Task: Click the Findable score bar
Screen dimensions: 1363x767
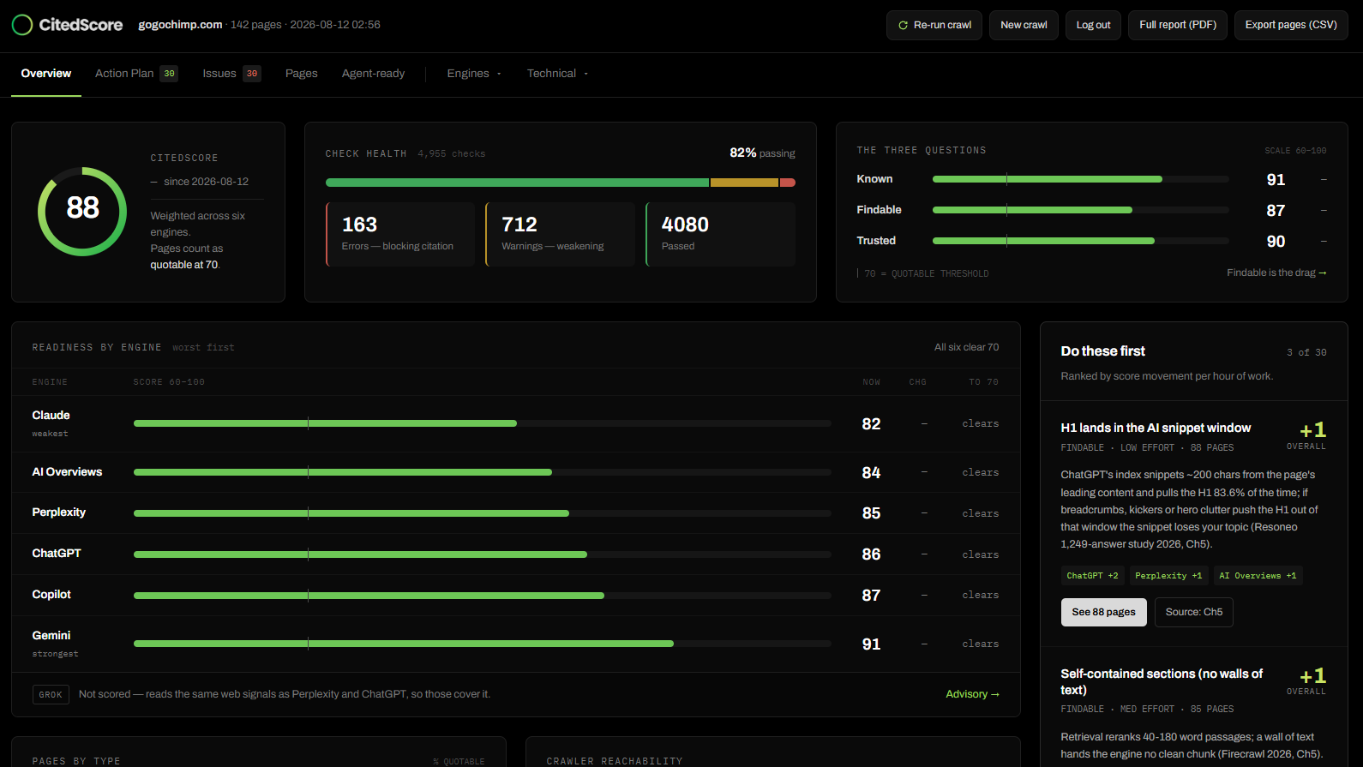Action: (1080, 210)
